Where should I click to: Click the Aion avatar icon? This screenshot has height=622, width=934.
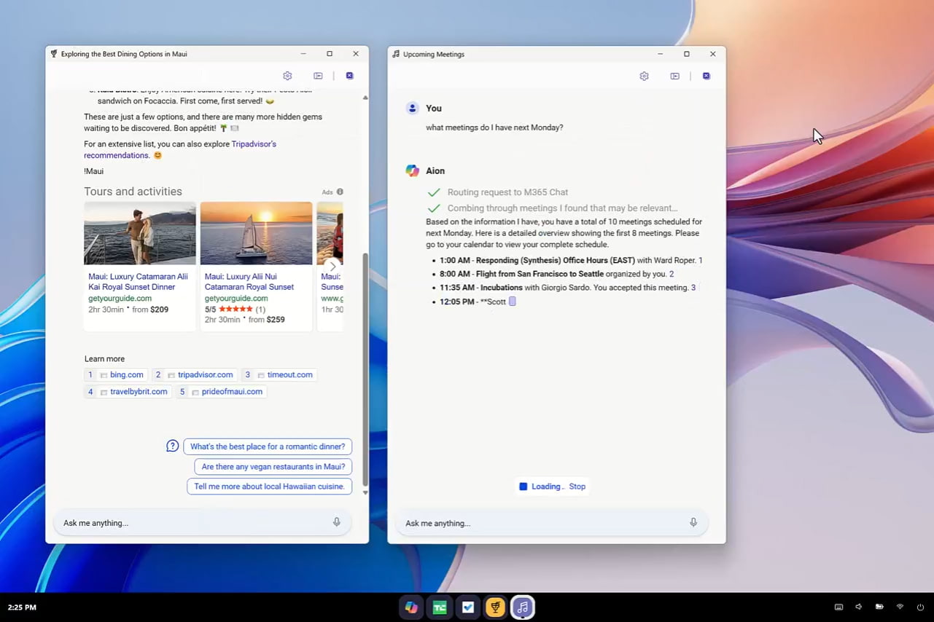pyautogui.click(x=412, y=170)
